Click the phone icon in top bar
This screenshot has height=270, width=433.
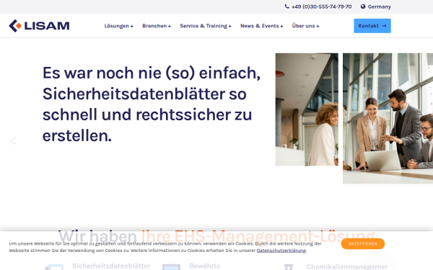(x=287, y=6)
